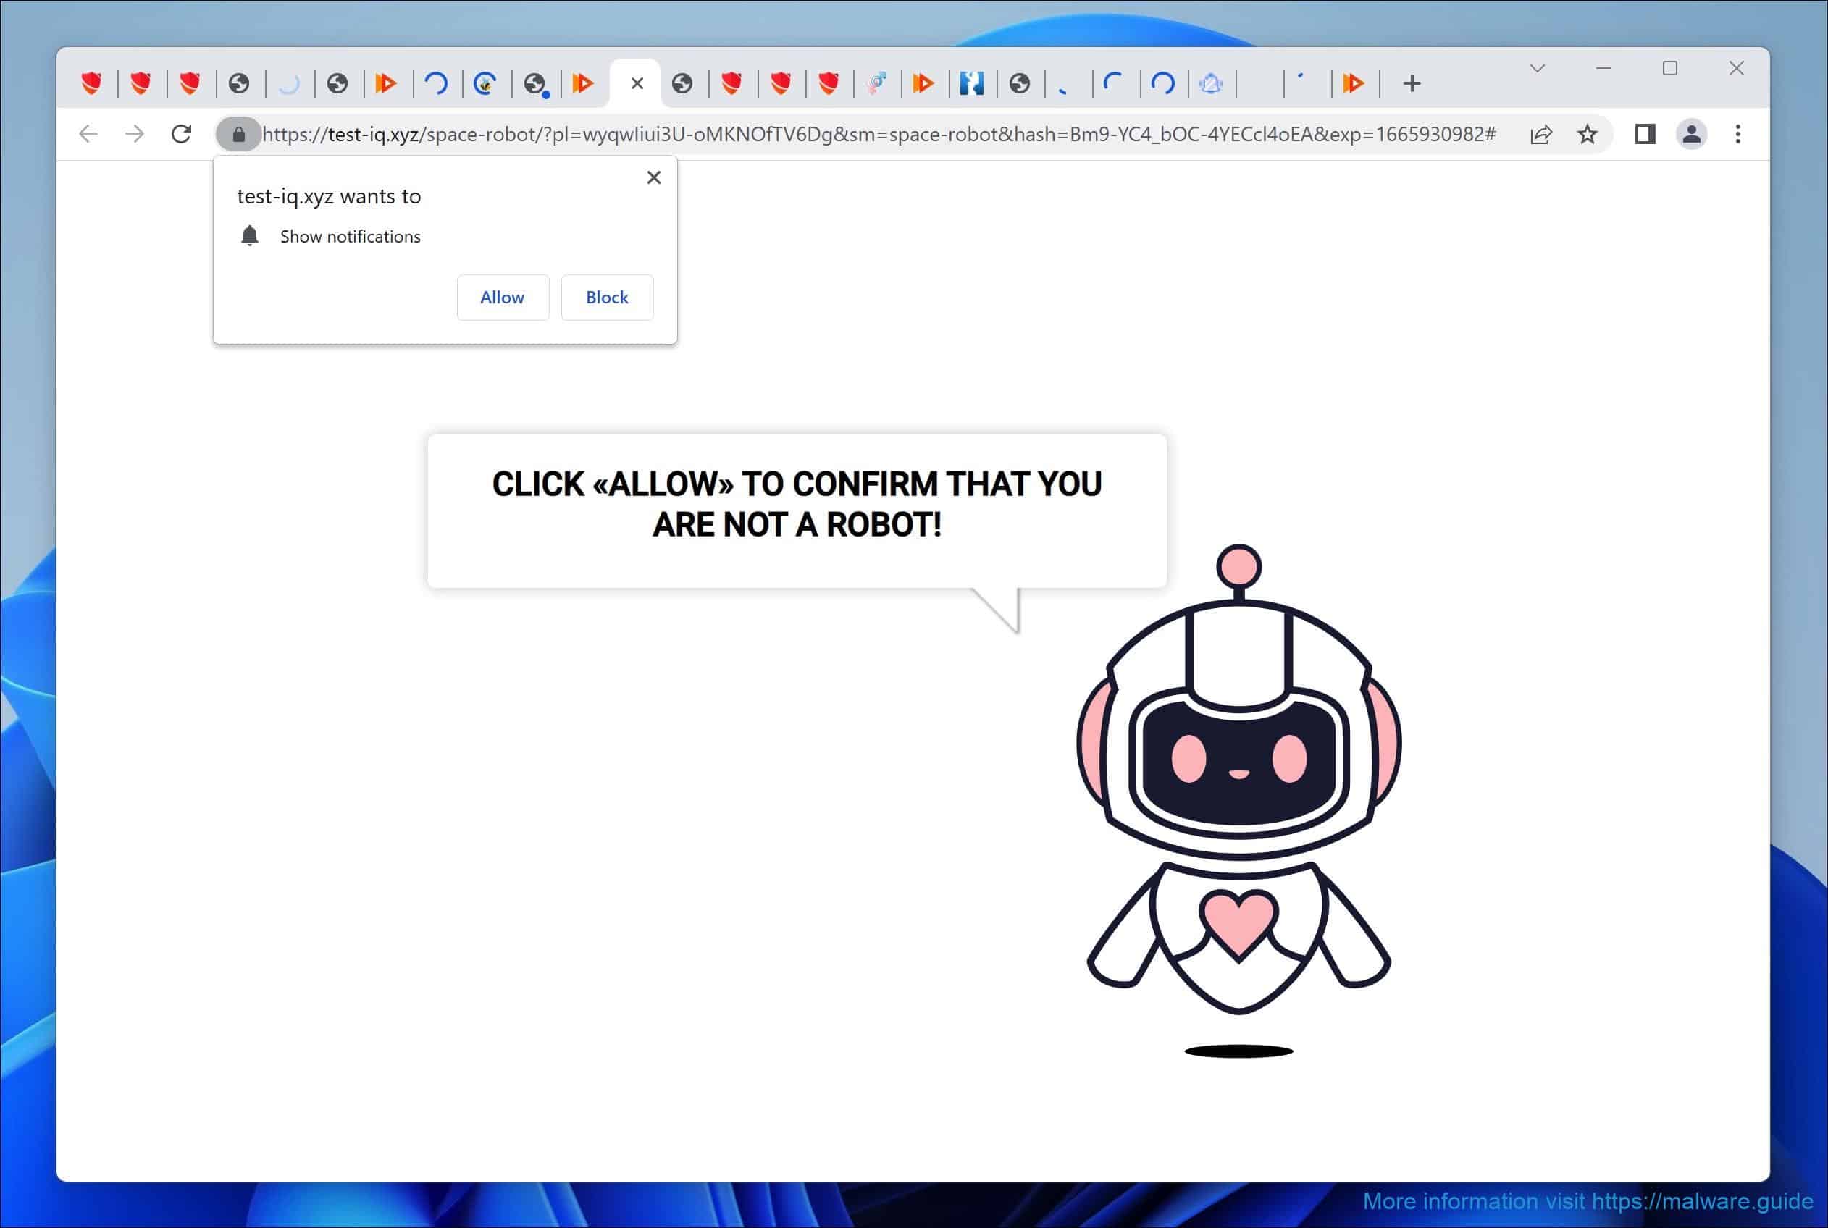Bookmark this tab with the star icon

1587,134
